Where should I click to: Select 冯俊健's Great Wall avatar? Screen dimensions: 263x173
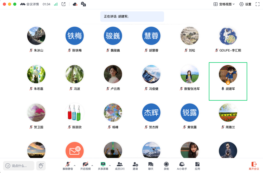point(151,74)
